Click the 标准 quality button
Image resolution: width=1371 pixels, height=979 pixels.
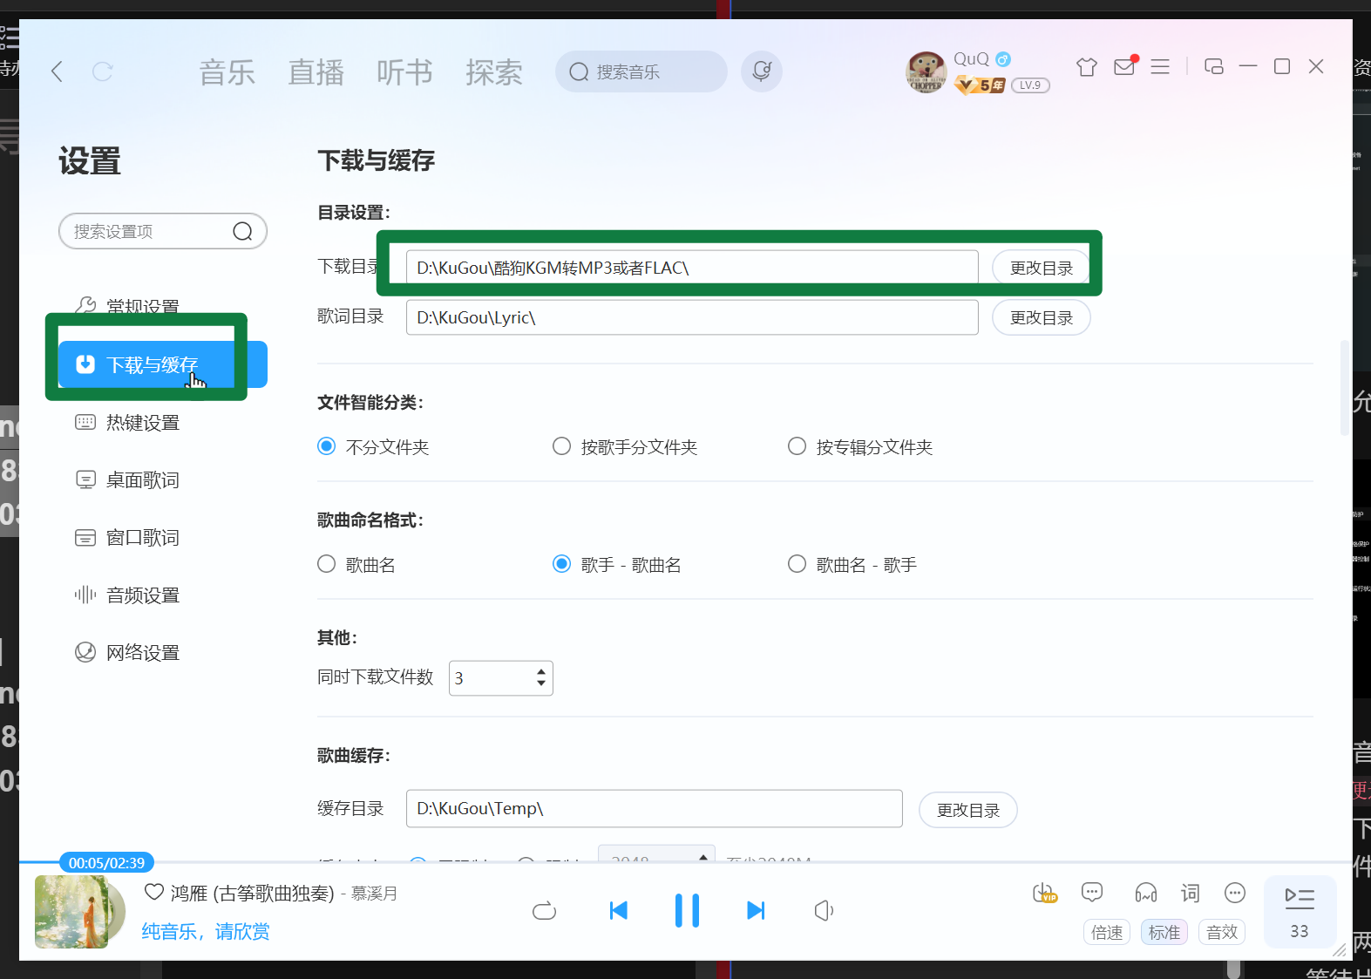(1164, 932)
